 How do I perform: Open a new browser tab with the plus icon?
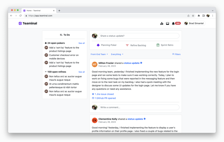coord(59,11)
